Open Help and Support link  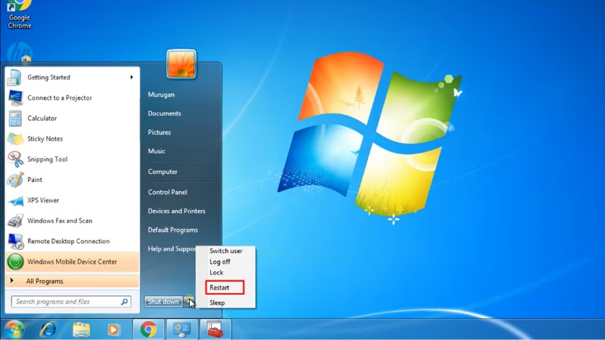click(x=172, y=249)
